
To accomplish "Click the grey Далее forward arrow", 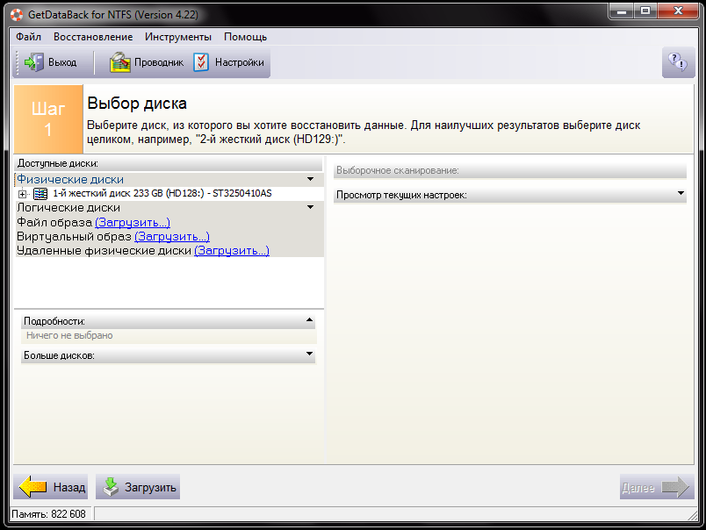I will coord(675,487).
